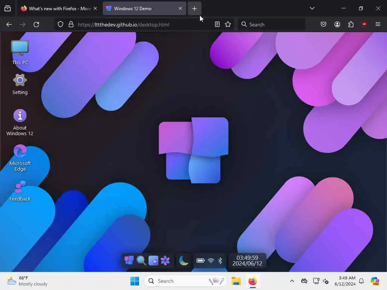Open Firefox View icon at top left
Viewport: 387px width, 290px height.
click(8, 9)
